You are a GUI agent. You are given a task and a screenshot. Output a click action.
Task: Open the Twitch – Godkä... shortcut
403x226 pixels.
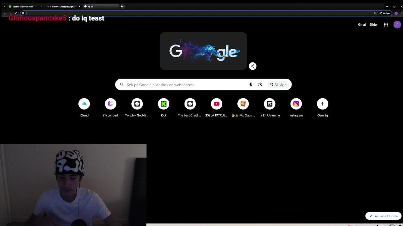click(x=137, y=104)
